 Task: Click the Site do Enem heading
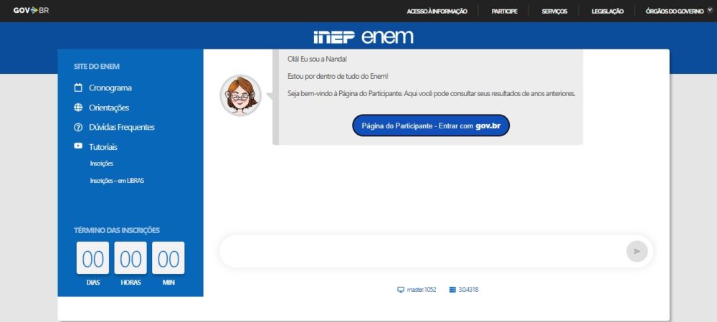(97, 66)
